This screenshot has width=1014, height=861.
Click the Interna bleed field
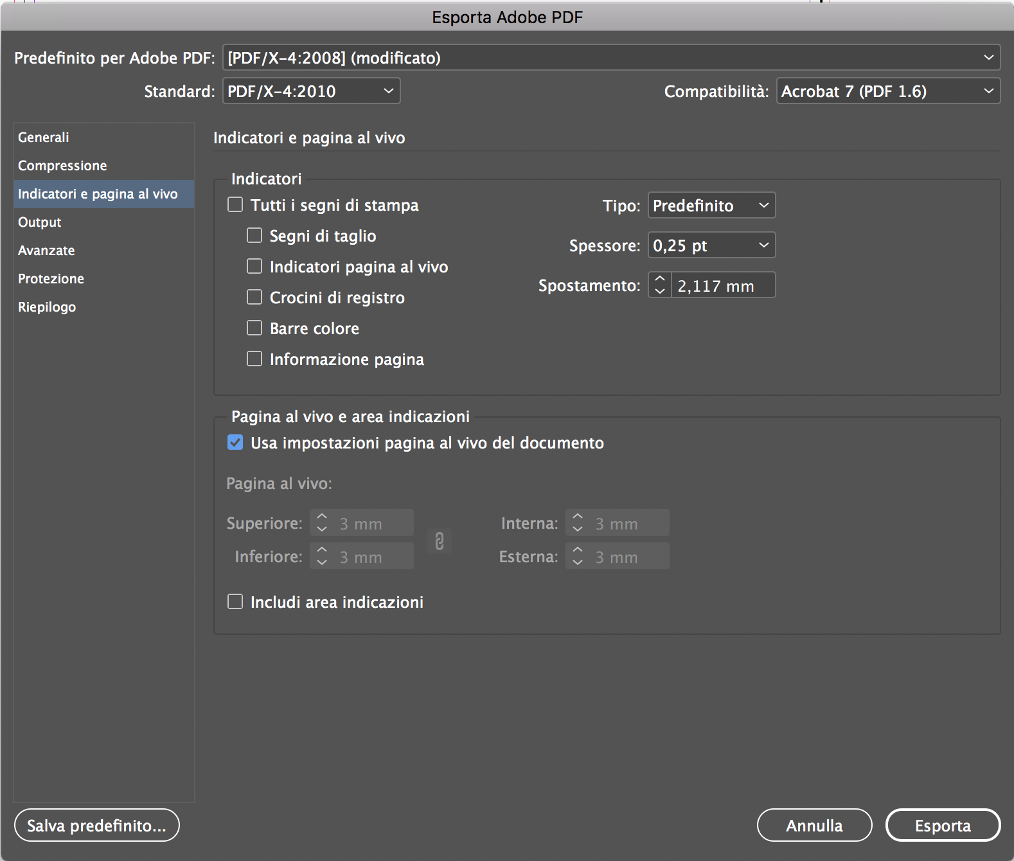click(629, 523)
